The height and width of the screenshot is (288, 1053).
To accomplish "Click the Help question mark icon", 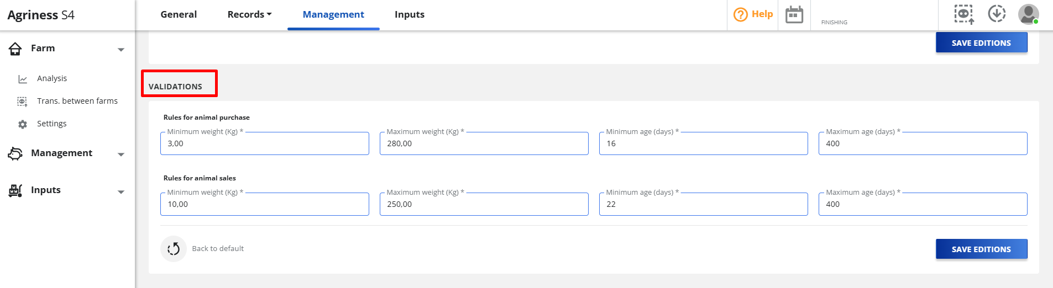I will [740, 15].
